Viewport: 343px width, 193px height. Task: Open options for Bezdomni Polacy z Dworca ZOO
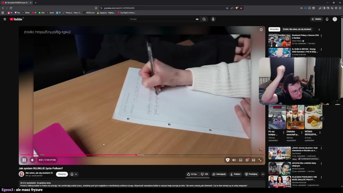321,36
